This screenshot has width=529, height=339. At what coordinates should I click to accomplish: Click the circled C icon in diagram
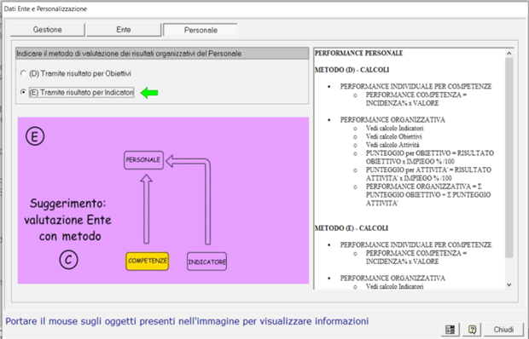[x=68, y=260]
